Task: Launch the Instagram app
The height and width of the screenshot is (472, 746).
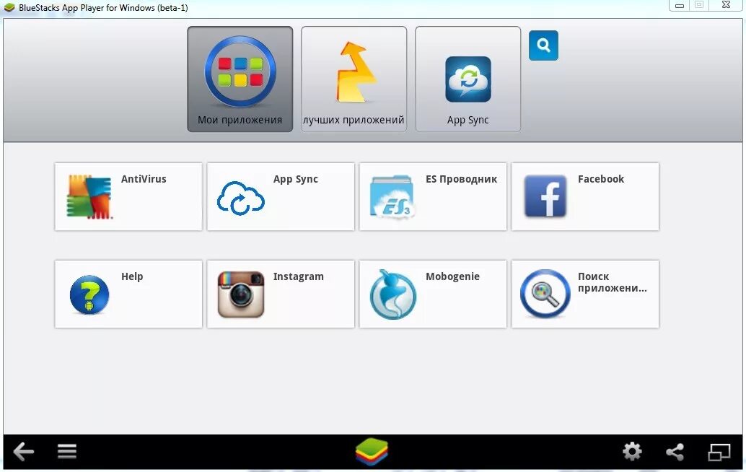Action: pyautogui.click(x=281, y=294)
